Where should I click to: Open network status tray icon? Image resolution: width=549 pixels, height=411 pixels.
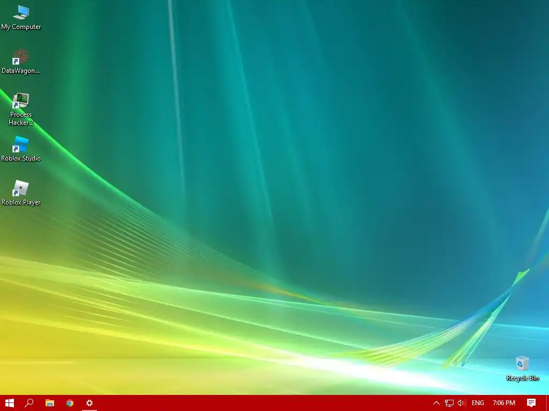click(449, 403)
